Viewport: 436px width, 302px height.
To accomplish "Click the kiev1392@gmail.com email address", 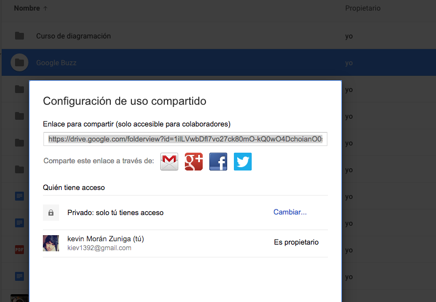I will [99, 248].
